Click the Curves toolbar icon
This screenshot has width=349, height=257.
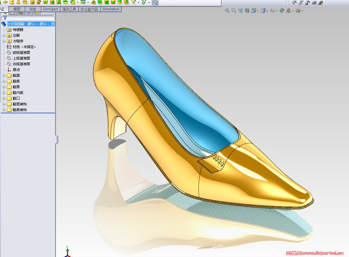click(144, 2)
